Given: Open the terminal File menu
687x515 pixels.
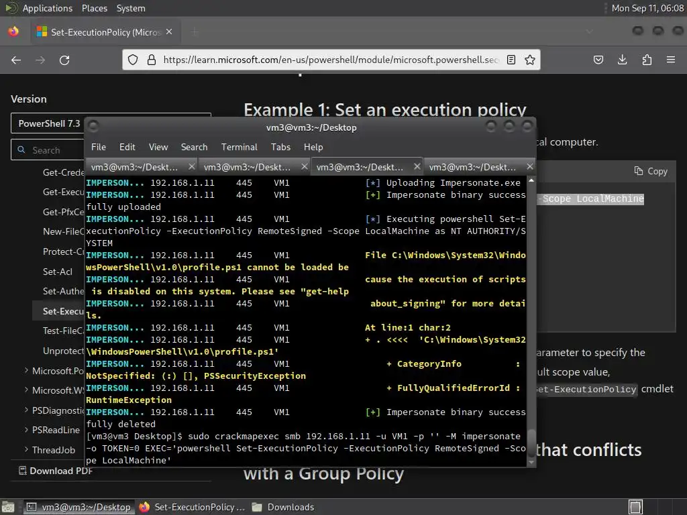Looking at the screenshot, I should point(99,147).
